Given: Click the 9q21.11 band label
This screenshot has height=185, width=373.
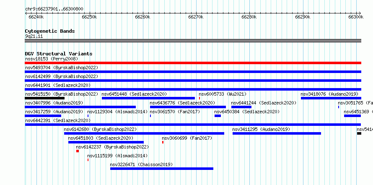Looking at the screenshot, I should pyautogui.click(x=34, y=36).
